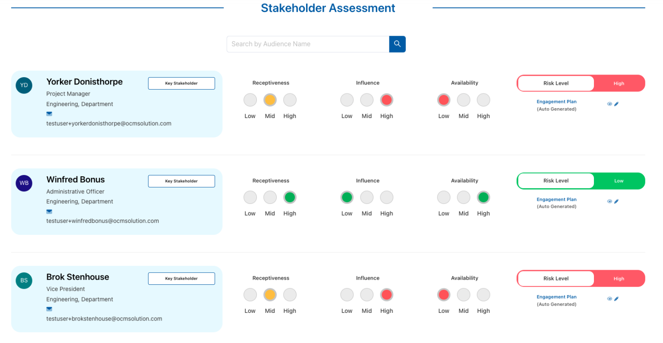Click Winfred Bonus's envelope icon
663x343 pixels.
(49, 212)
